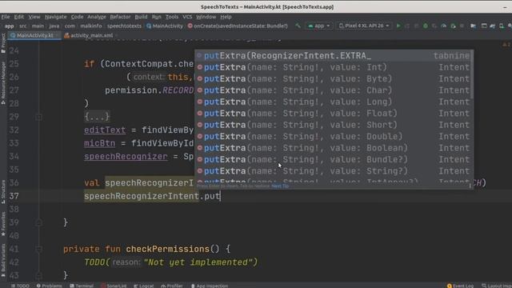Start debugging with the green bug icon
The image size is (512, 288).
(x=425, y=26)
